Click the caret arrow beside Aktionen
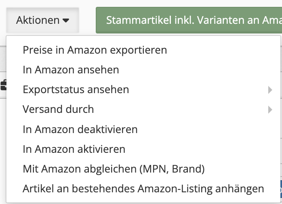 66,21
